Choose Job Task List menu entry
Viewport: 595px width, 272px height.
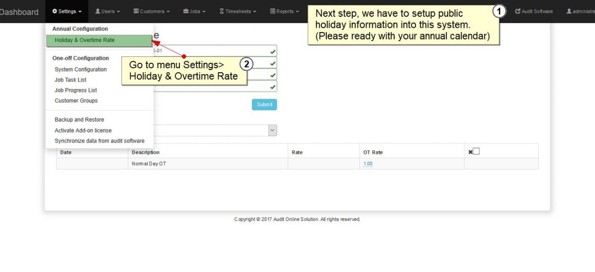tap(70, 80)
